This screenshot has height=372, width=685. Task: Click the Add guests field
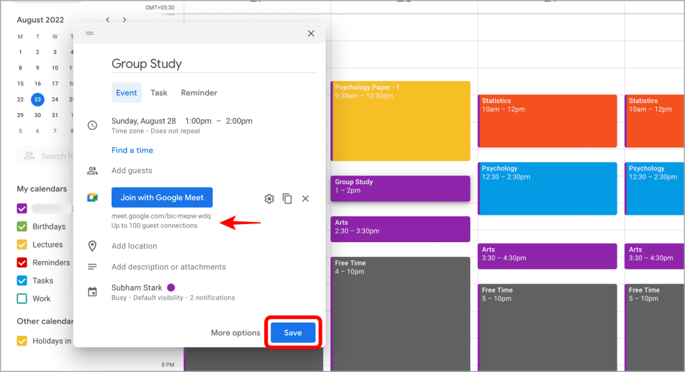point(132,171)
